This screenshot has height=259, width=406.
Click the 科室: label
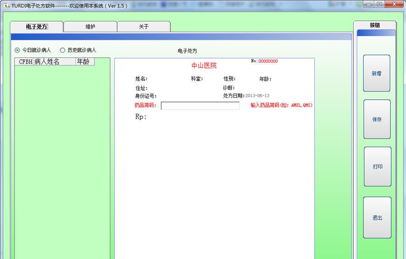197,79
